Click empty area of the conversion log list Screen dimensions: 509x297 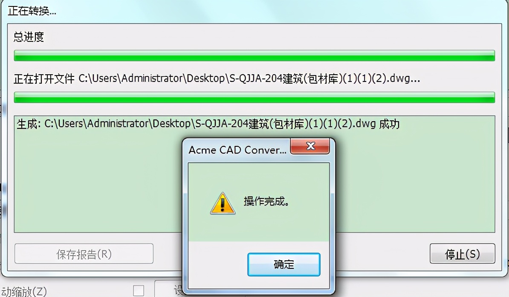click(97, 182)
